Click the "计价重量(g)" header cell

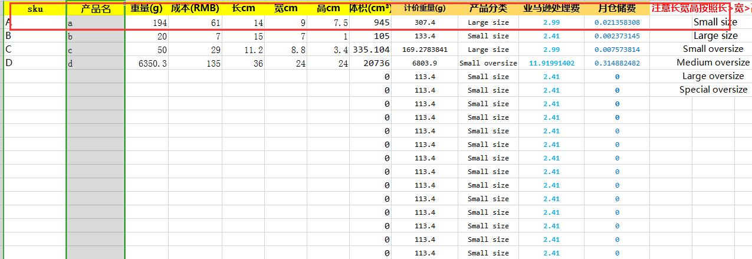pyautogui.click(x=425, y=9)
